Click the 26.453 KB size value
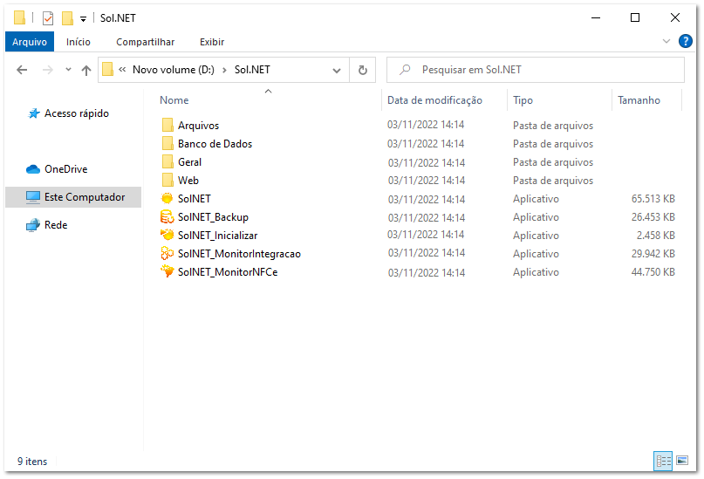The image size is (704, 479). pos(653,217)
